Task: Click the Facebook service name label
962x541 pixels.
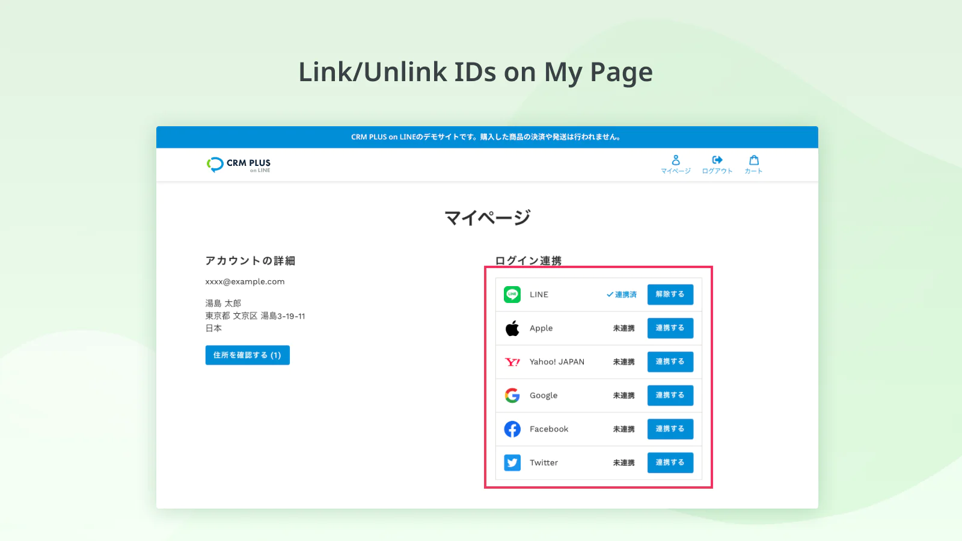Action: coord(549,429)
